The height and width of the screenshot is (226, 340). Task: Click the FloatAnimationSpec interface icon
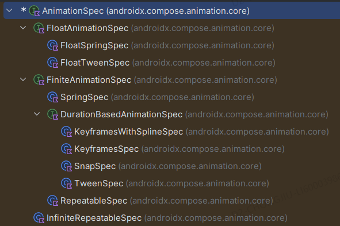(x=39, y=28)
